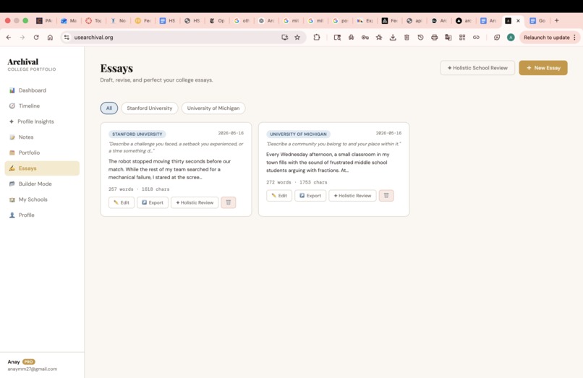Export the University of Michigan essay
This screenshot has width=583, height=378.
pyautogui.click(x=310, y=195)
